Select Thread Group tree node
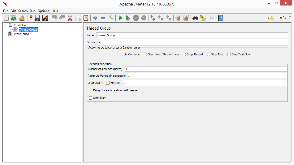 click(28, 30)
